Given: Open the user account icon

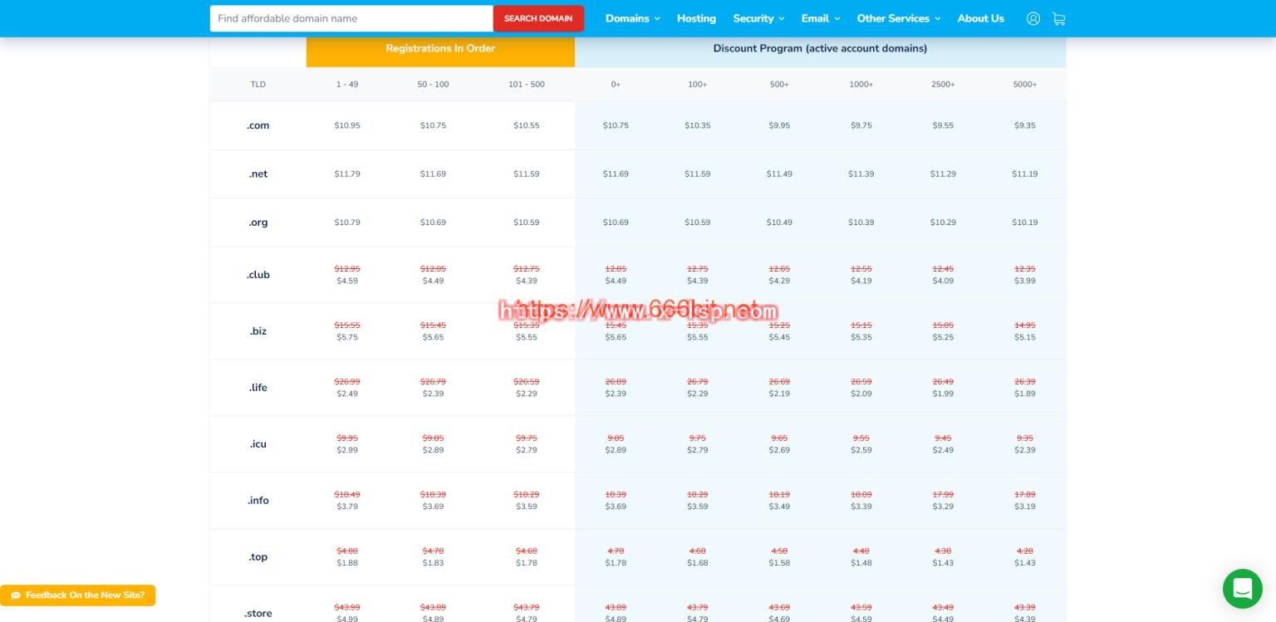Looking at the screenshot, I should [1033, 18].
